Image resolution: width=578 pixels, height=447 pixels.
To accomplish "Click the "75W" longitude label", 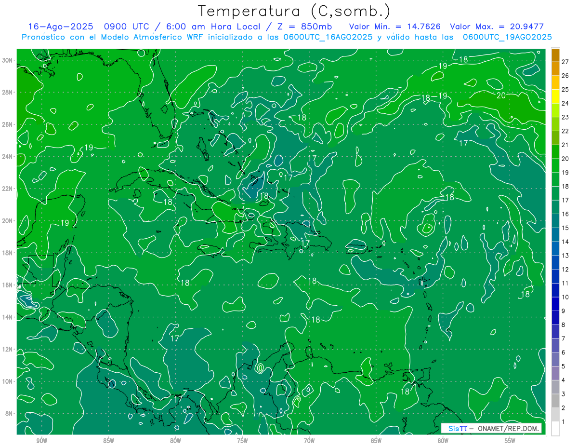I will pyautogui.click(x=242, y=441).
